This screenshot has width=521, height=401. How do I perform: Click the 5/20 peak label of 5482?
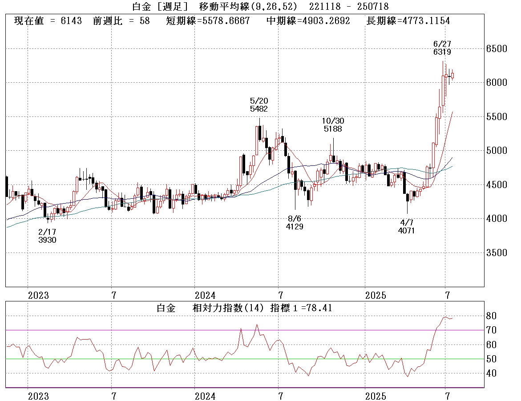[x=258, y=105]
